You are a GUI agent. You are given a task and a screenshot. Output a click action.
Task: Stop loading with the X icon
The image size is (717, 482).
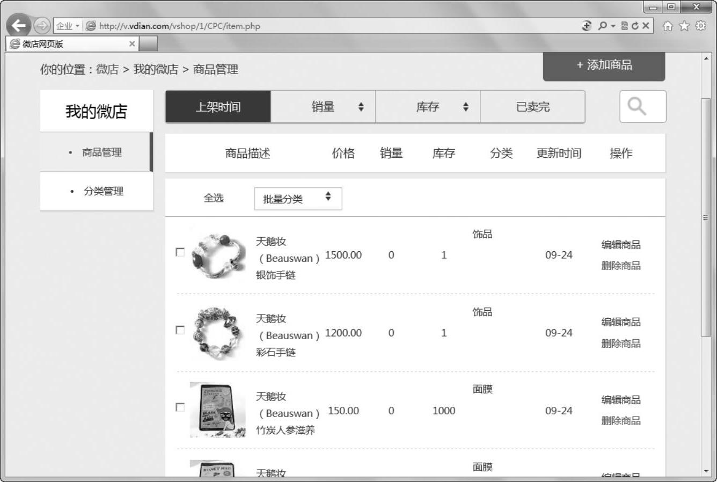(646, 26)
